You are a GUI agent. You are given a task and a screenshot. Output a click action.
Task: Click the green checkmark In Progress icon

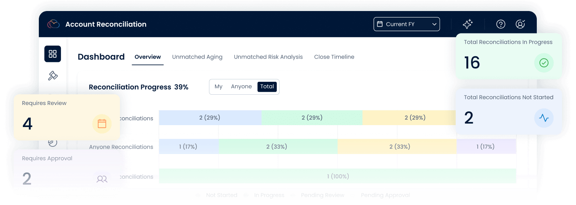click(x=544, y=63)
